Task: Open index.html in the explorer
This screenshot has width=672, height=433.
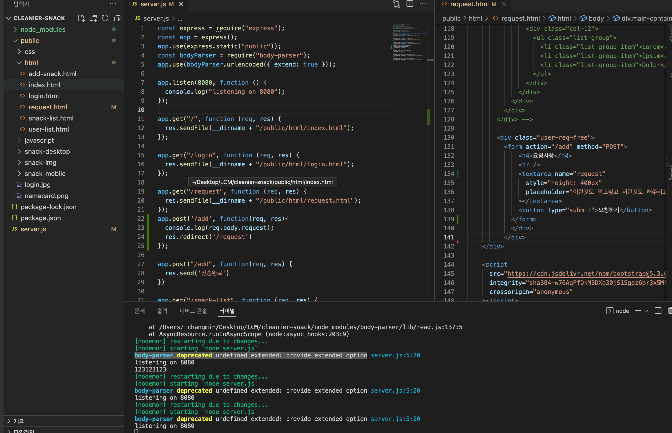Action: click(x=44, y=85)
